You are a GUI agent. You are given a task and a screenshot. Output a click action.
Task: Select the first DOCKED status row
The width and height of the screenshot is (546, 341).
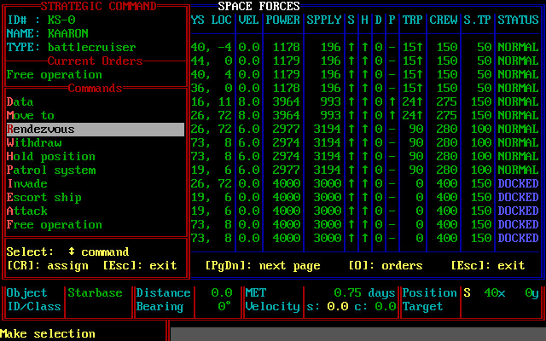[519, 184]
